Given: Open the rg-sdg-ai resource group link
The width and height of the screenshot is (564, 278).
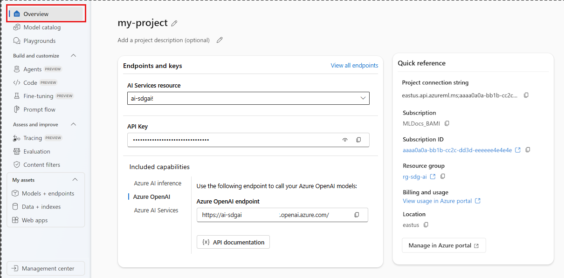Looking at the screenshot, I should point(414,176).
